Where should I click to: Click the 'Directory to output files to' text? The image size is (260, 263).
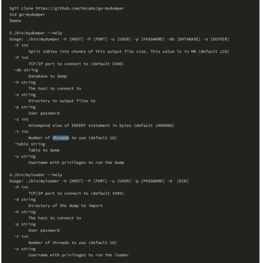(62, 101)
